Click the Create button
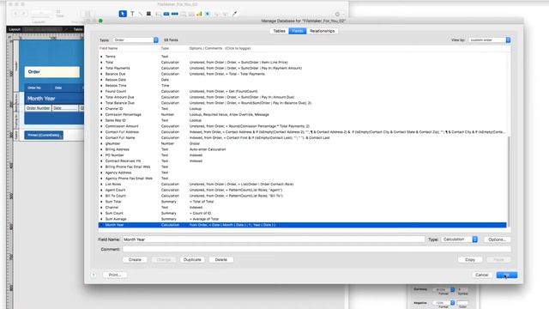Screen dimensions: 549x309 135,259
